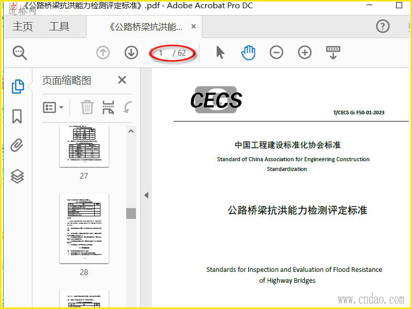This screenshot has width=412, height=309.
Task: Select the 《公路桥梁抗洪能... document tab
Action: point(145,27)
